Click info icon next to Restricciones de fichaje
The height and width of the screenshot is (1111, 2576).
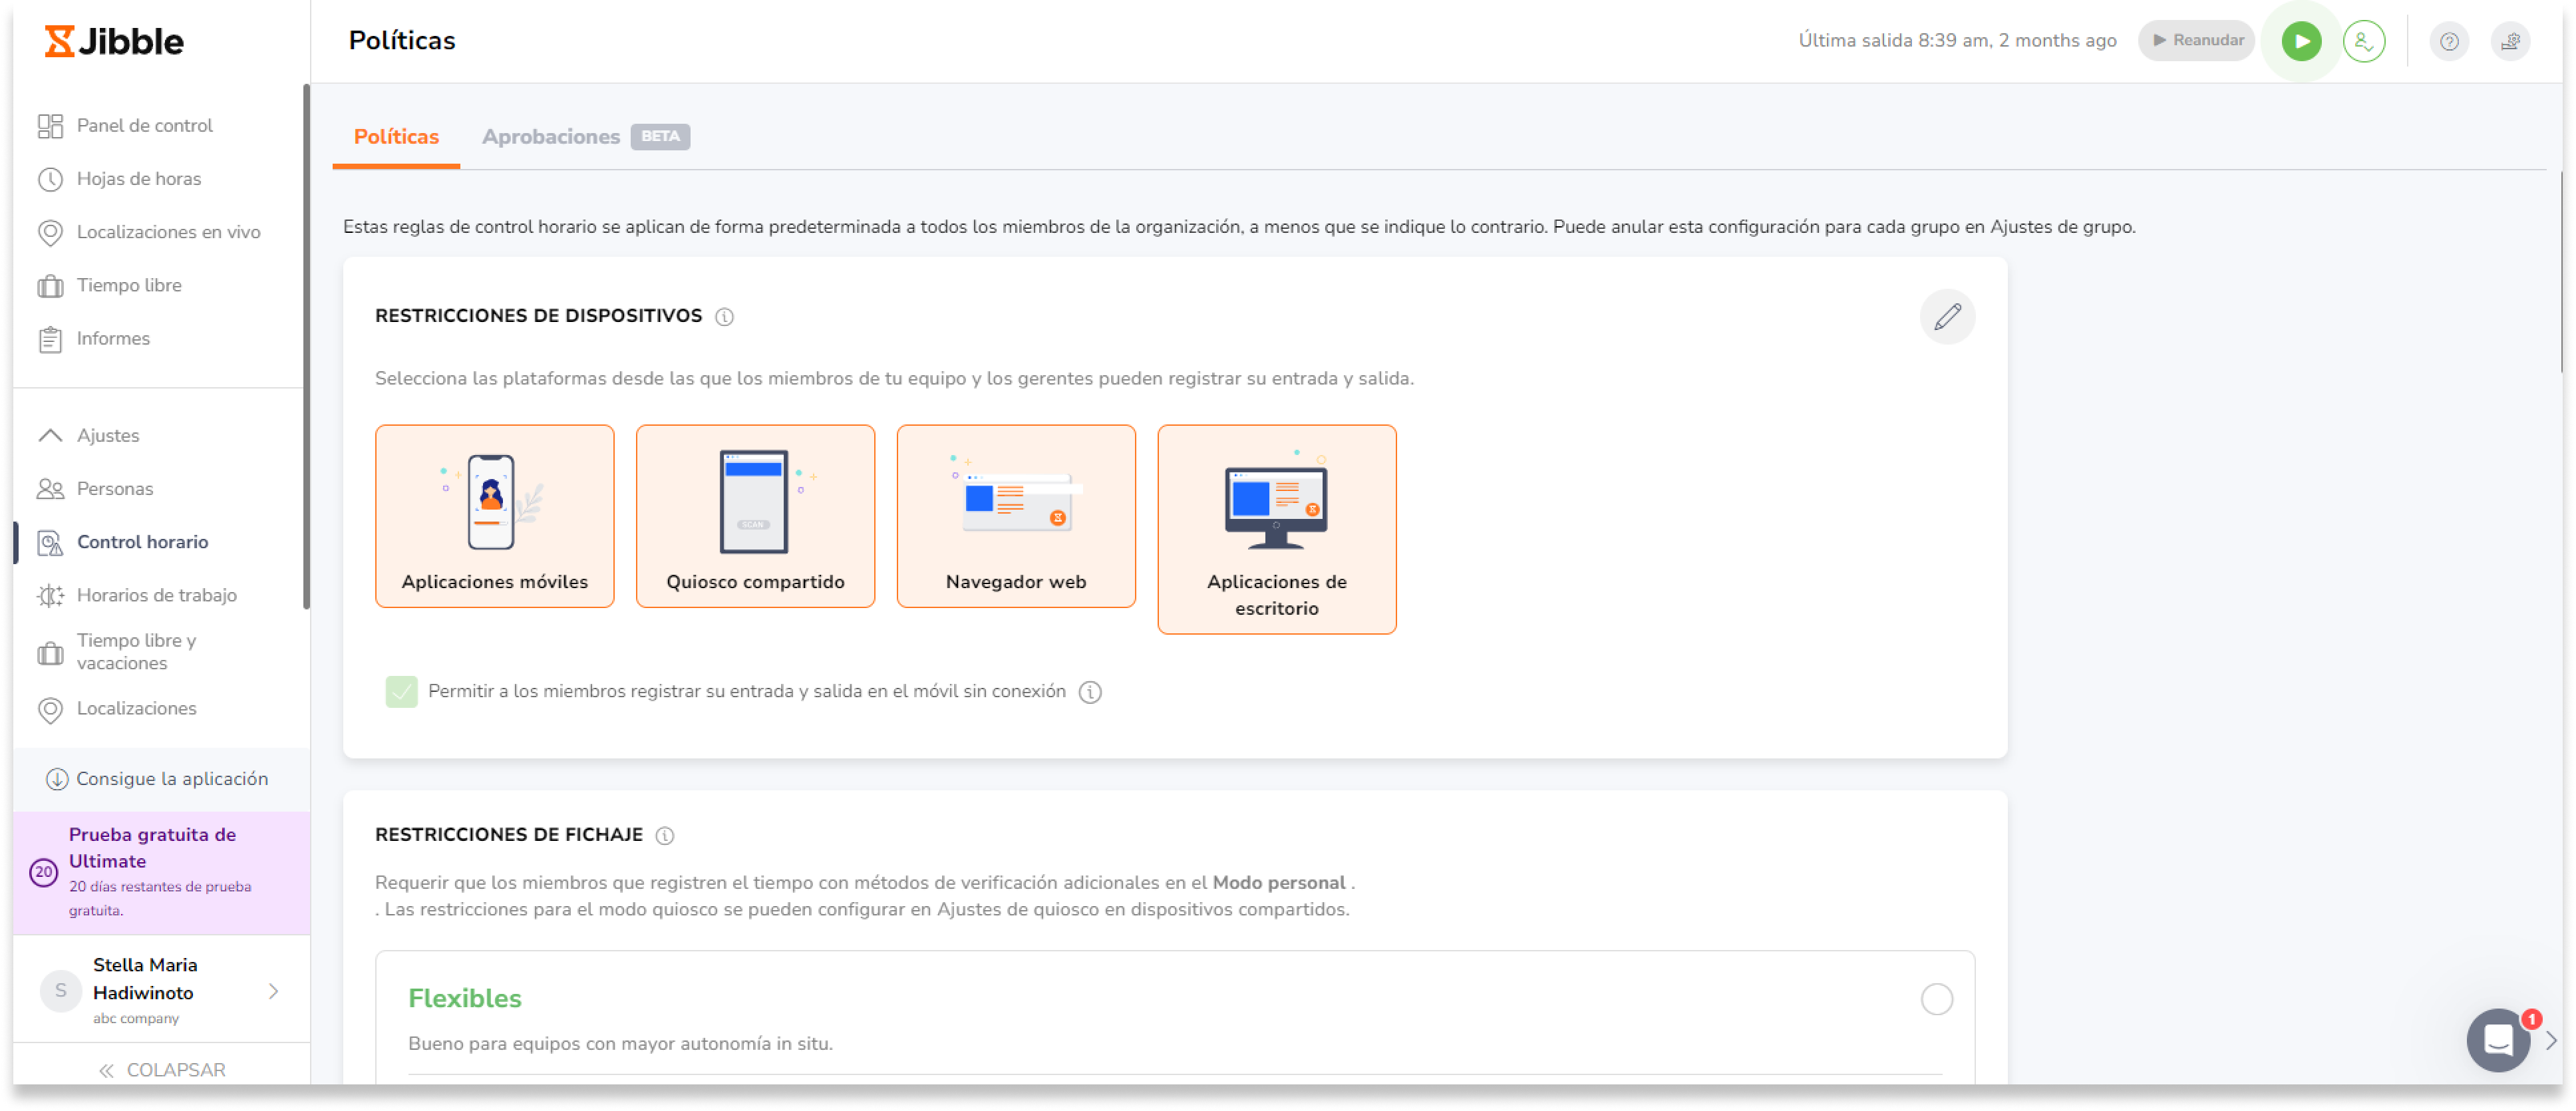(665, 835)
